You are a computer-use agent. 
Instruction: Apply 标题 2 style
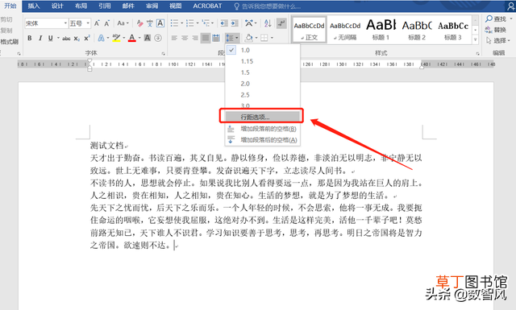[417, 30]
